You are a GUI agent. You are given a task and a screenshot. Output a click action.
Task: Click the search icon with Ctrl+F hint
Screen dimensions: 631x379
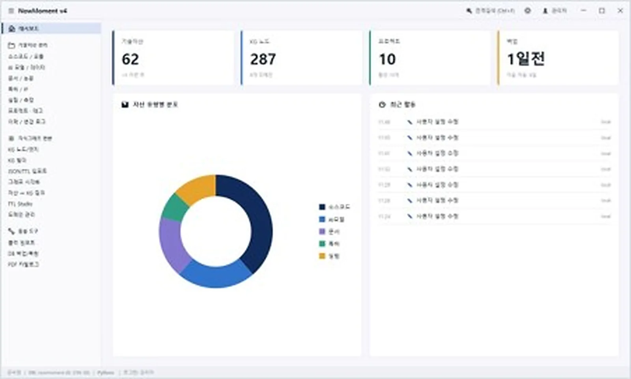469,11
